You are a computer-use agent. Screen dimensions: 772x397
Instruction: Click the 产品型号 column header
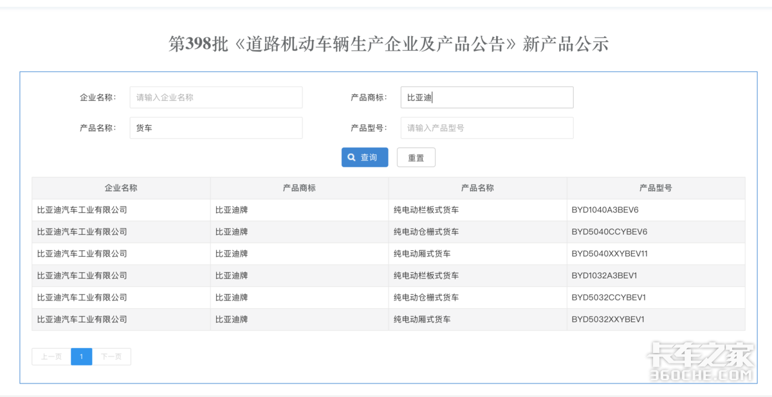[x=656, y=188]
